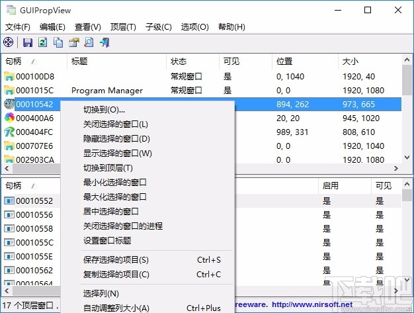Viewport: 414px width, 313px height.
Task: Sort top list by 位置 column header
Action: coord(305,62)
